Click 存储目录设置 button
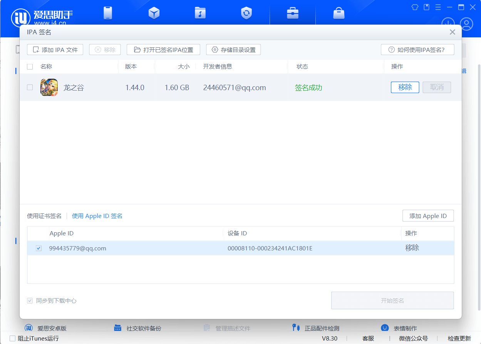Screen dimensions: 481x344 coord(233,50)
